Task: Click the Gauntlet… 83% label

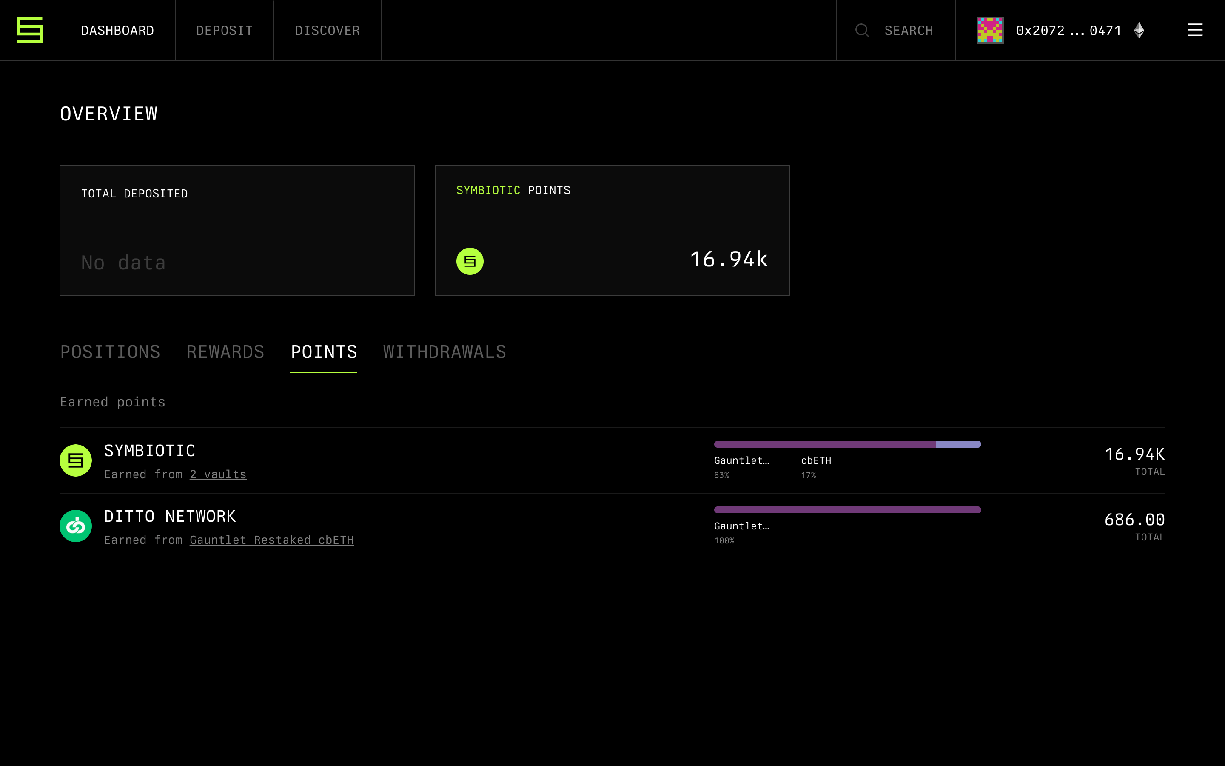Action: 741,467
